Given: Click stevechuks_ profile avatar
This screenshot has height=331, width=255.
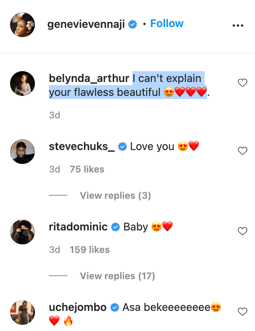Looking at the screenshot, I should pyautogui.click(x=22, y=152).
